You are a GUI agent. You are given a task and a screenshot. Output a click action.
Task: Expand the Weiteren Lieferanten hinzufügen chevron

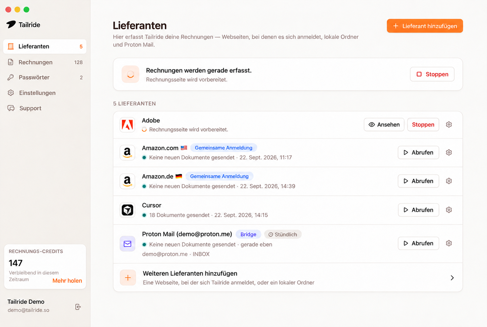tap(452, 278)
